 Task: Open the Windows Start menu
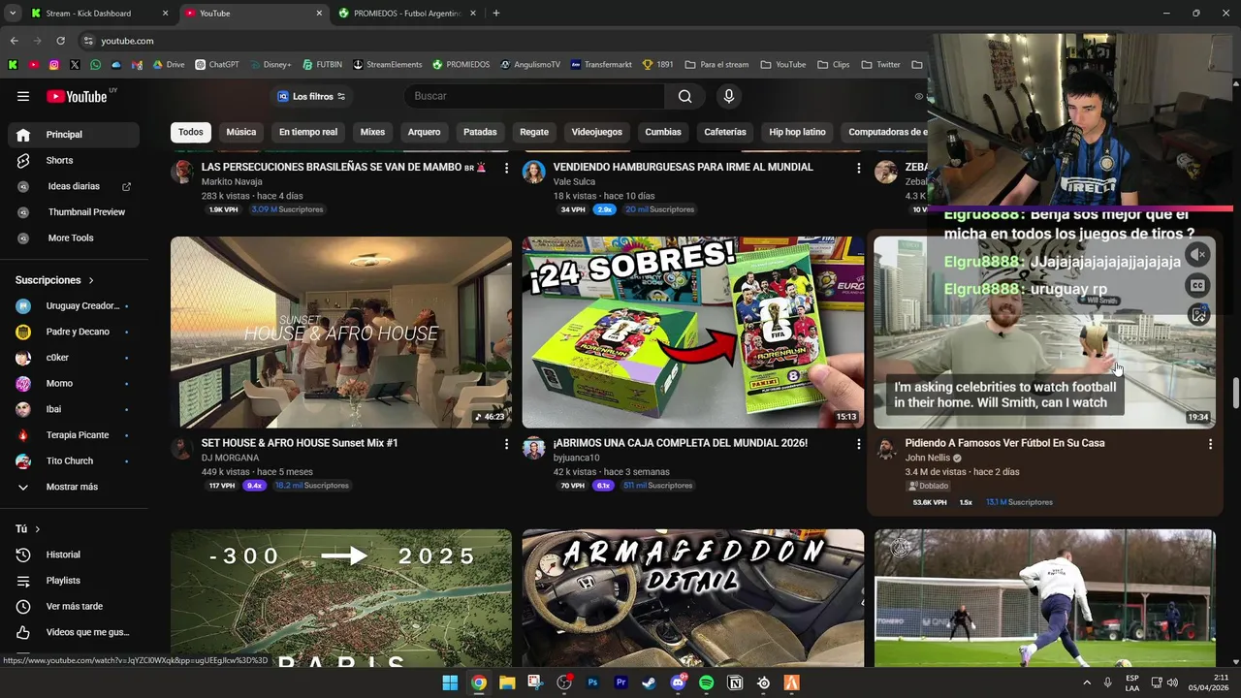(x=450, y=682)
